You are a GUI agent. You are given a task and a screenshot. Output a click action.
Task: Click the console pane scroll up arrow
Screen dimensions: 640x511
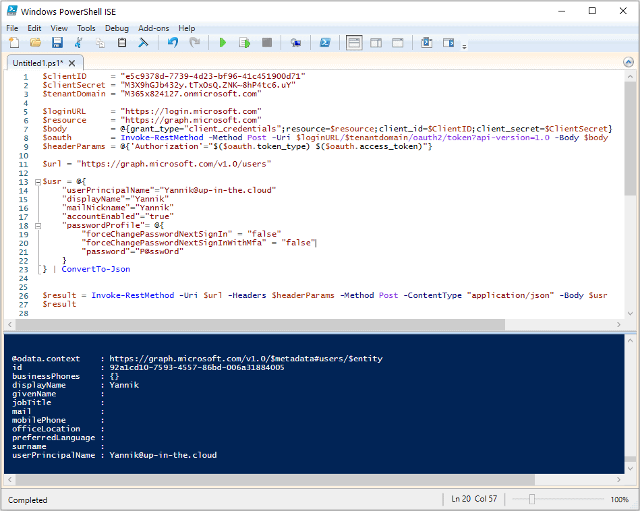(630, 340)
